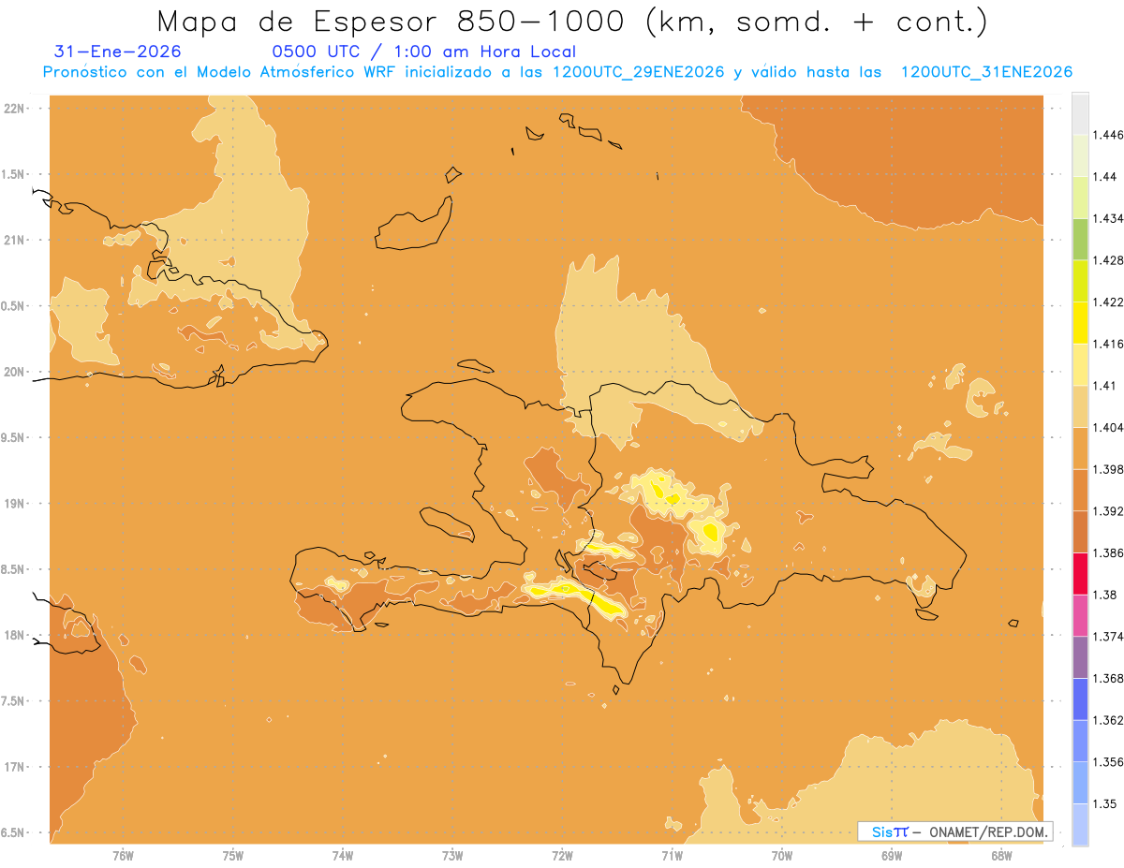Click the light tan legend swatch between 1.41 and 1.404
The width and height of the screenshot is (1124, 868).
pos(1080,406)
